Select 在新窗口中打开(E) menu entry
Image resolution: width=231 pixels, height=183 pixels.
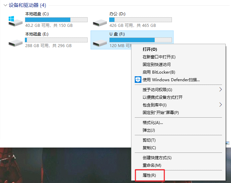(x=159, y=57)
